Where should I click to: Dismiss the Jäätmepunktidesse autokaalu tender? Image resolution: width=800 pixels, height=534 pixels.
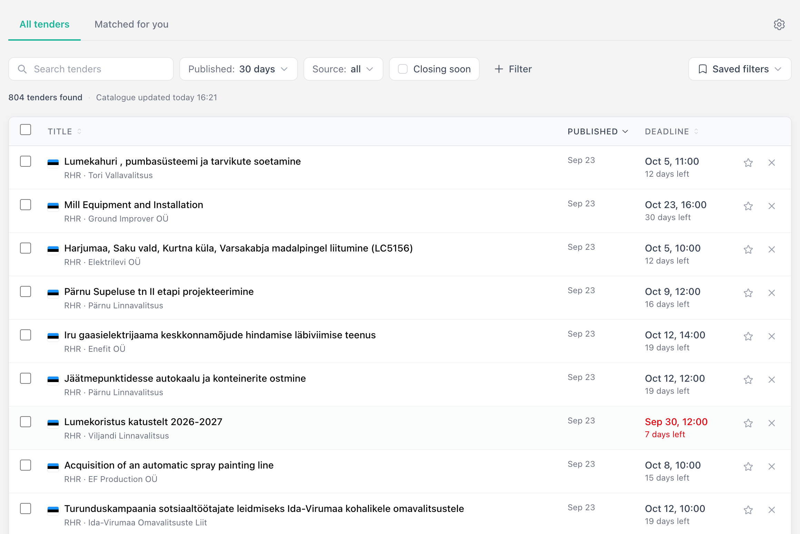pos(772,380)
